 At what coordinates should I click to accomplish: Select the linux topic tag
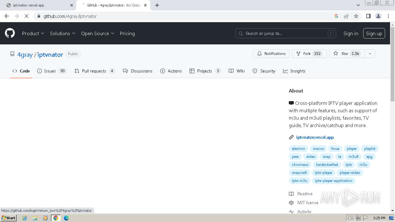[335, 149]
